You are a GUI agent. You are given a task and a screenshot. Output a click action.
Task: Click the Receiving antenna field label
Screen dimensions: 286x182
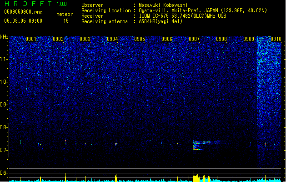click(x=105, y=21)
